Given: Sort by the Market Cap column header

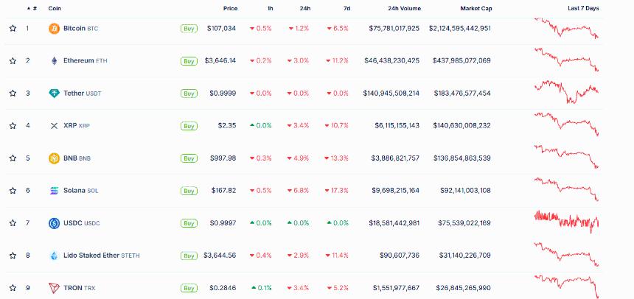Looking at the screenshot, I should point(475,8).
